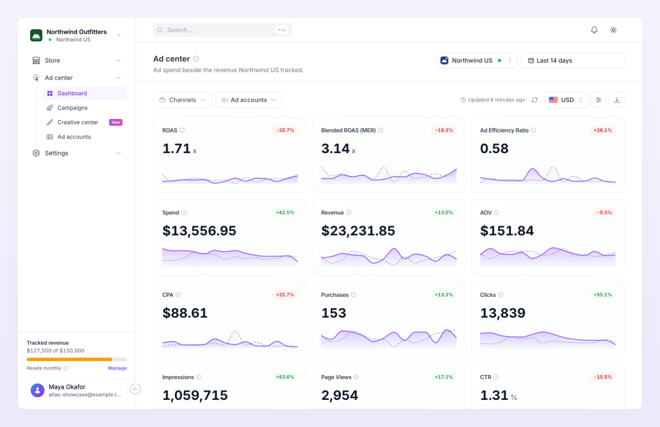Click the Manage link for tracked revenue

click(x=117, y=368)
